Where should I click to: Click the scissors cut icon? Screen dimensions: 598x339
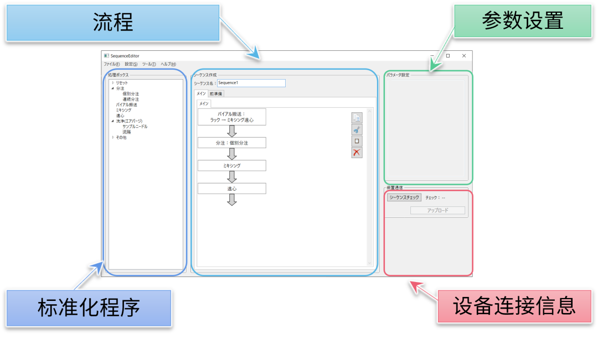coord(357,129)
